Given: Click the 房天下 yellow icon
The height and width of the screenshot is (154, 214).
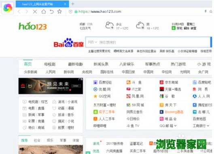Looking at the screenshot, I should 161,105.
